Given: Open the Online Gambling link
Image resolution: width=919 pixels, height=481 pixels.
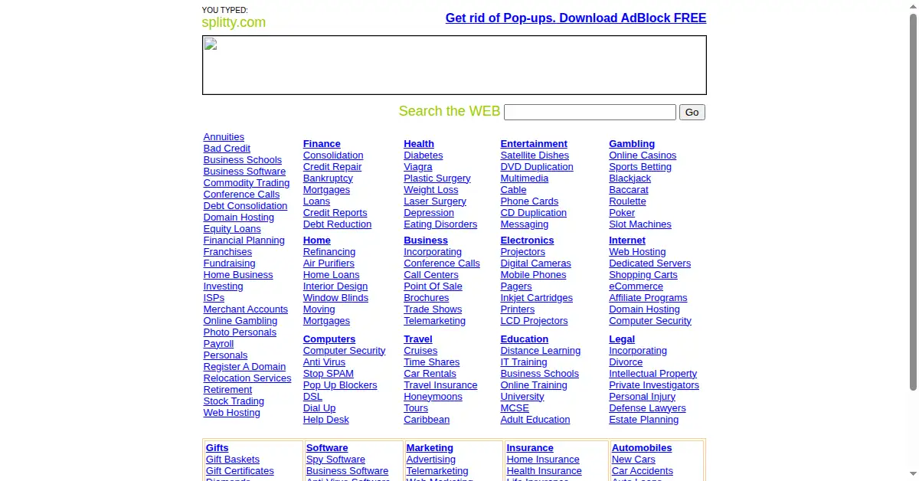Looking at the screenshot, I should point(240,321).
